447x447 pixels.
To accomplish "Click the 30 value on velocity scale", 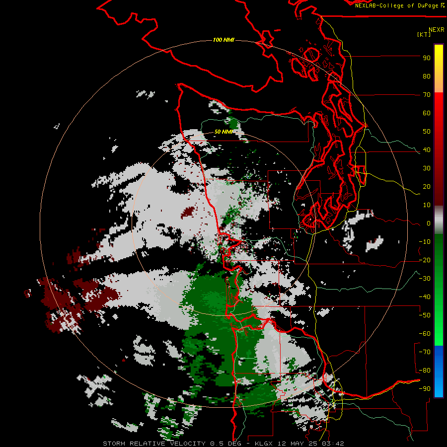I will coord(427,168).
